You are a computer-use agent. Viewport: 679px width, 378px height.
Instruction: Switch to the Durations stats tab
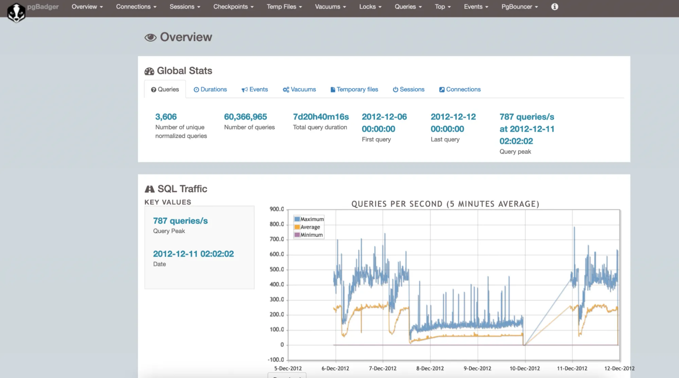point(210,89)
